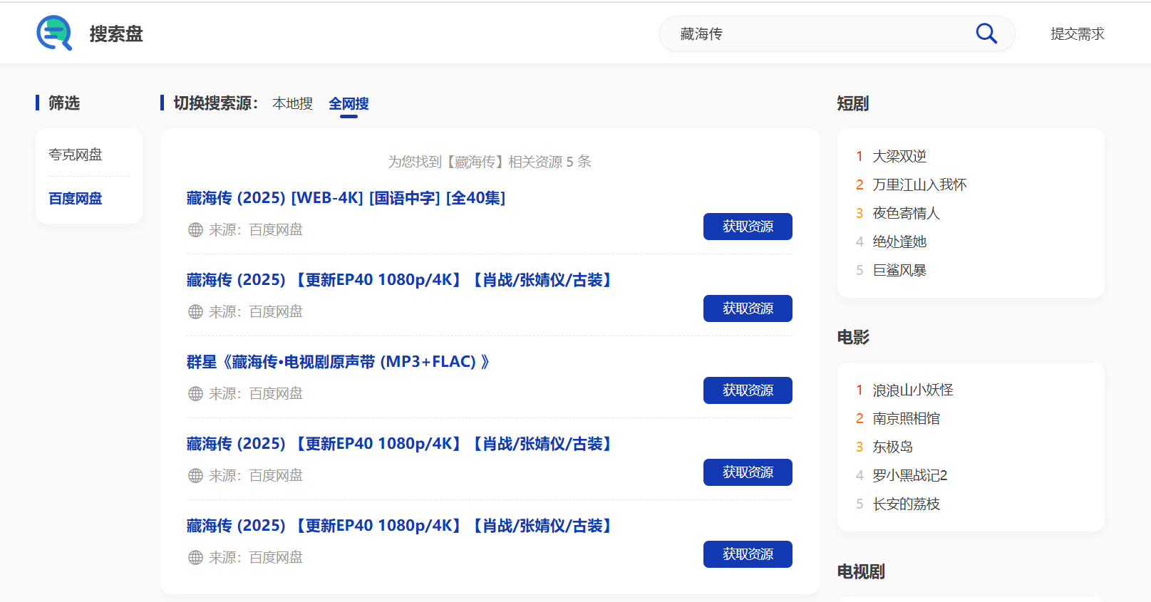Click the 切换搜索源 label

215,103
